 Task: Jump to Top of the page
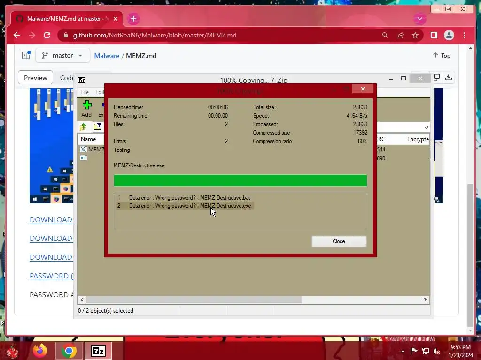[442, 55]
